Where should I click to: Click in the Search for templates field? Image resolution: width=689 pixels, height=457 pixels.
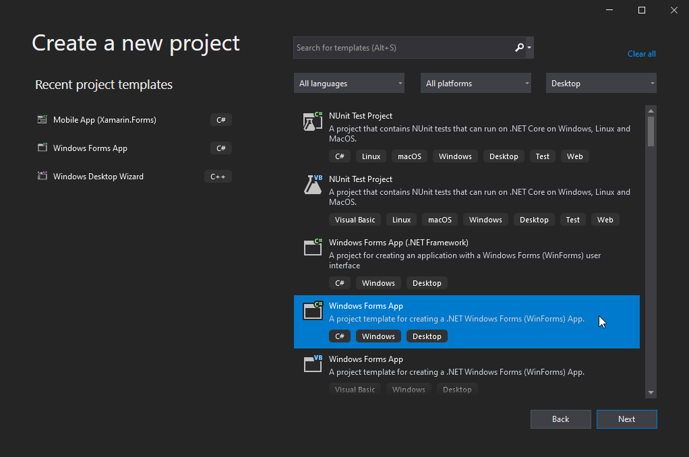(401, 48)
